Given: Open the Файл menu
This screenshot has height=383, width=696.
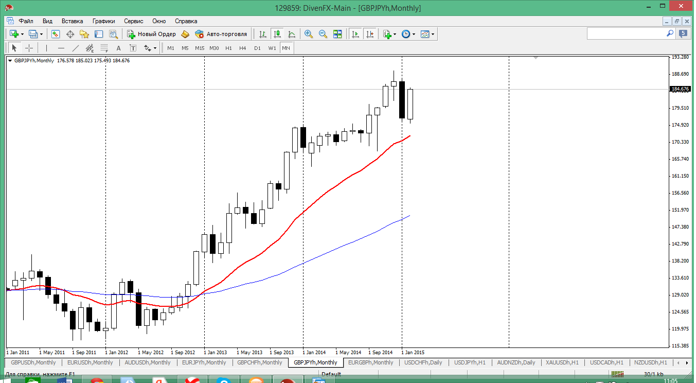Looking at the screenshot, I should coord(26,21).
